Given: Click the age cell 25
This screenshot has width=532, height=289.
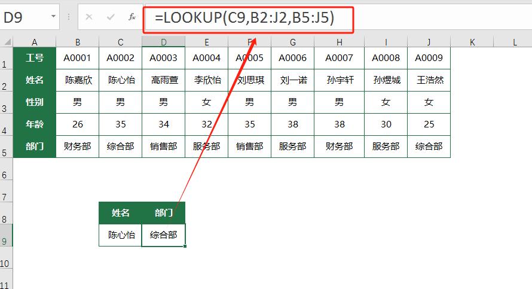Looking at the screenshot, I should click(x=429, y=124).
